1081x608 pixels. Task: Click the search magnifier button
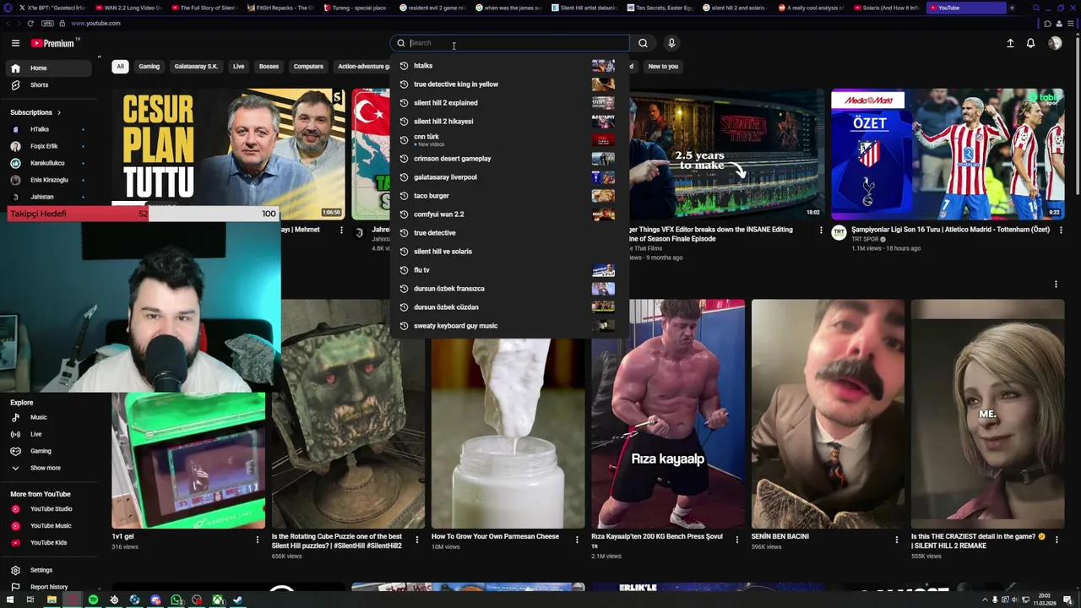pos(643,43)
